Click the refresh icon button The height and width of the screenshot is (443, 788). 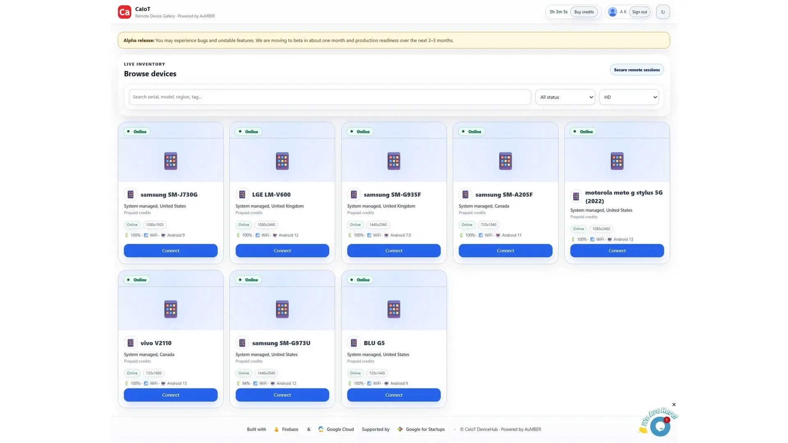point(663,12)
